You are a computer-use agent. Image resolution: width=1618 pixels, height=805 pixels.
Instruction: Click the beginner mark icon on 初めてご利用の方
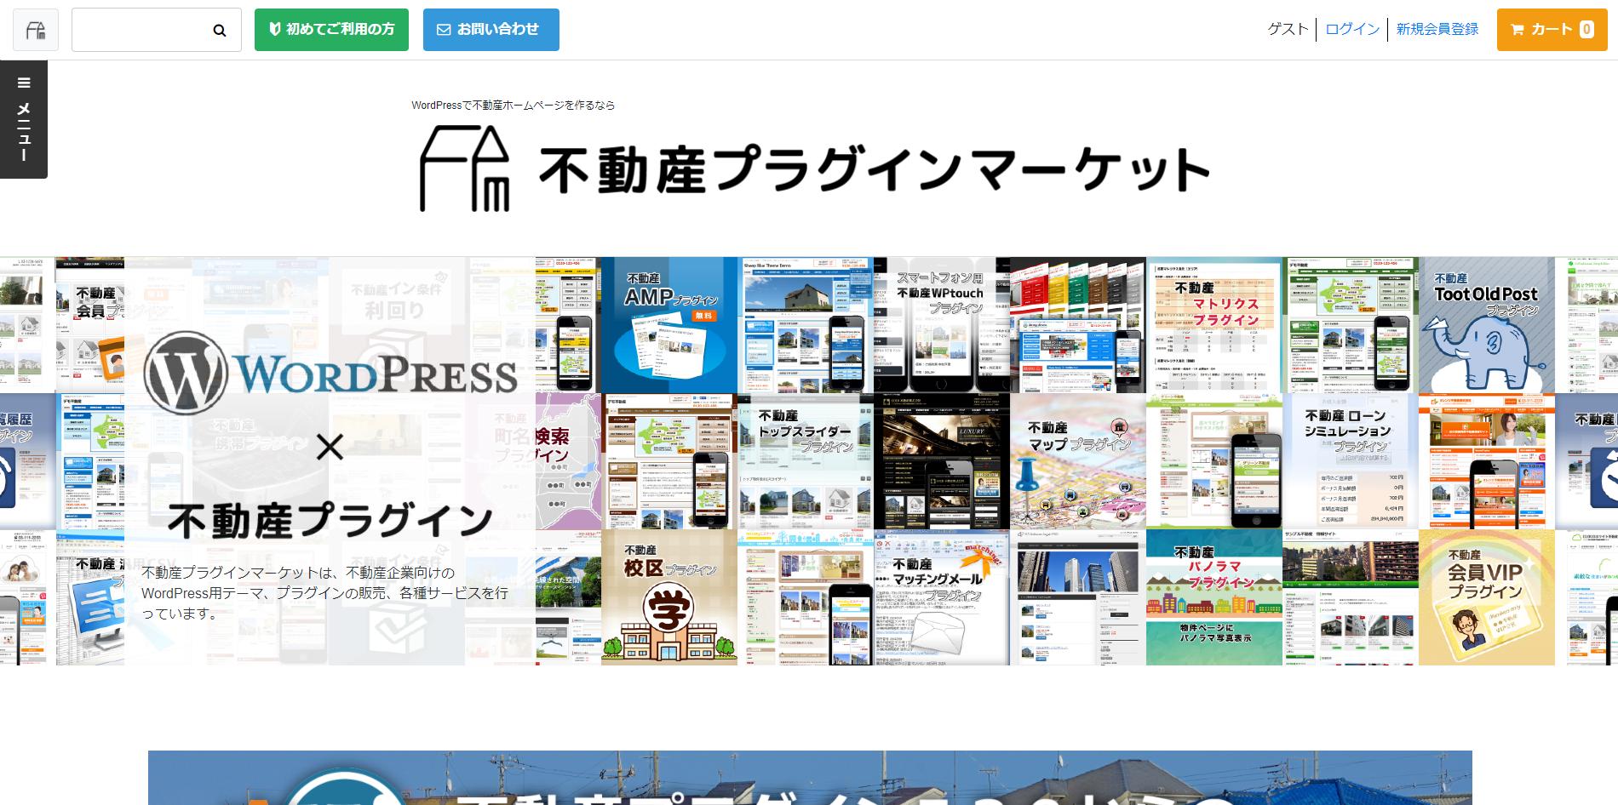[275, 29]
